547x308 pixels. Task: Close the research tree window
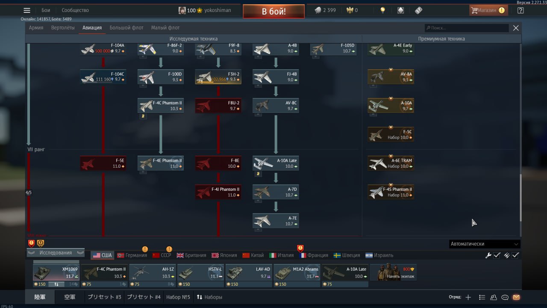516,28
